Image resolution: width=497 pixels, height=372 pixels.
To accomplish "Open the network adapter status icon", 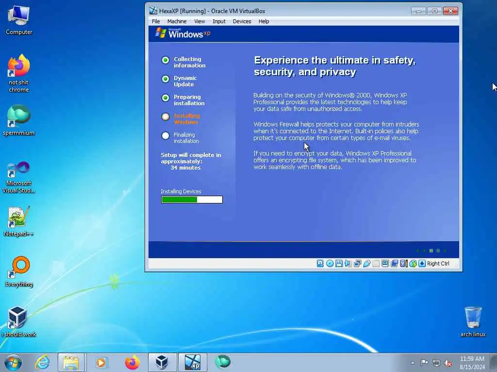I will (357, 263).
